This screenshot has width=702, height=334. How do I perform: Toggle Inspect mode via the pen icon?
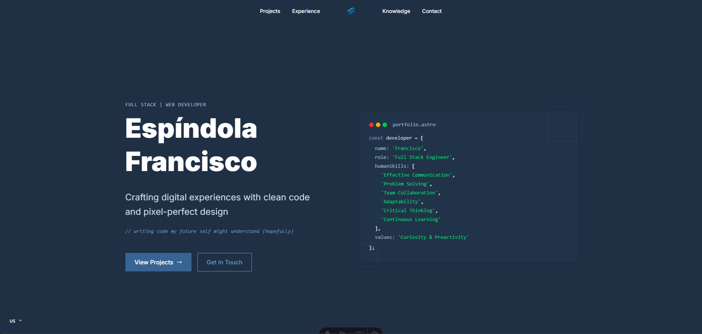341,333
